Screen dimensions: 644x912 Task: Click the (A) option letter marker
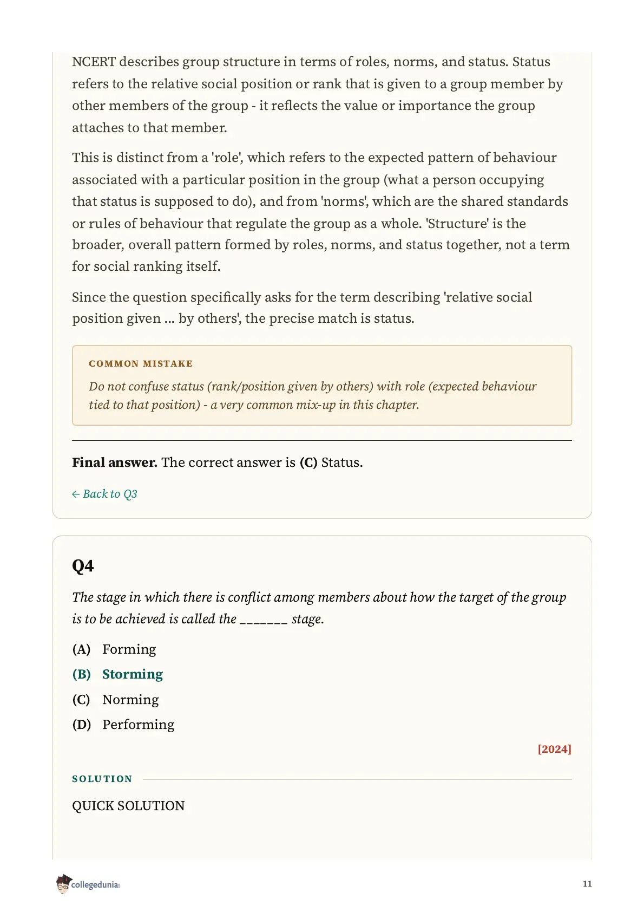point(81,649)
